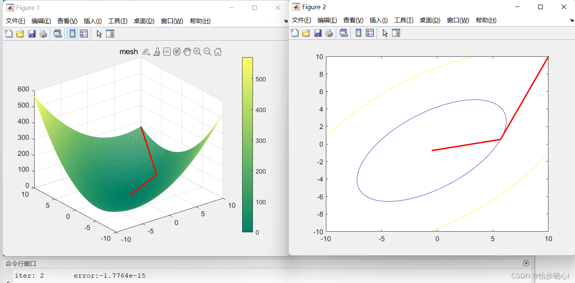Click the Open File icon in Figure 2
Screen dimensions: 575x283
306,33
